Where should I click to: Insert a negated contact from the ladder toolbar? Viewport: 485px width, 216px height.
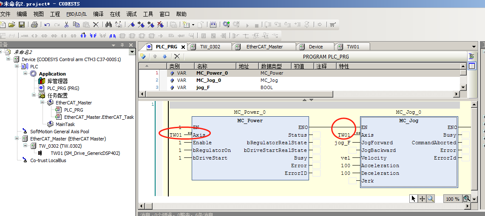(x=73, y=36)
